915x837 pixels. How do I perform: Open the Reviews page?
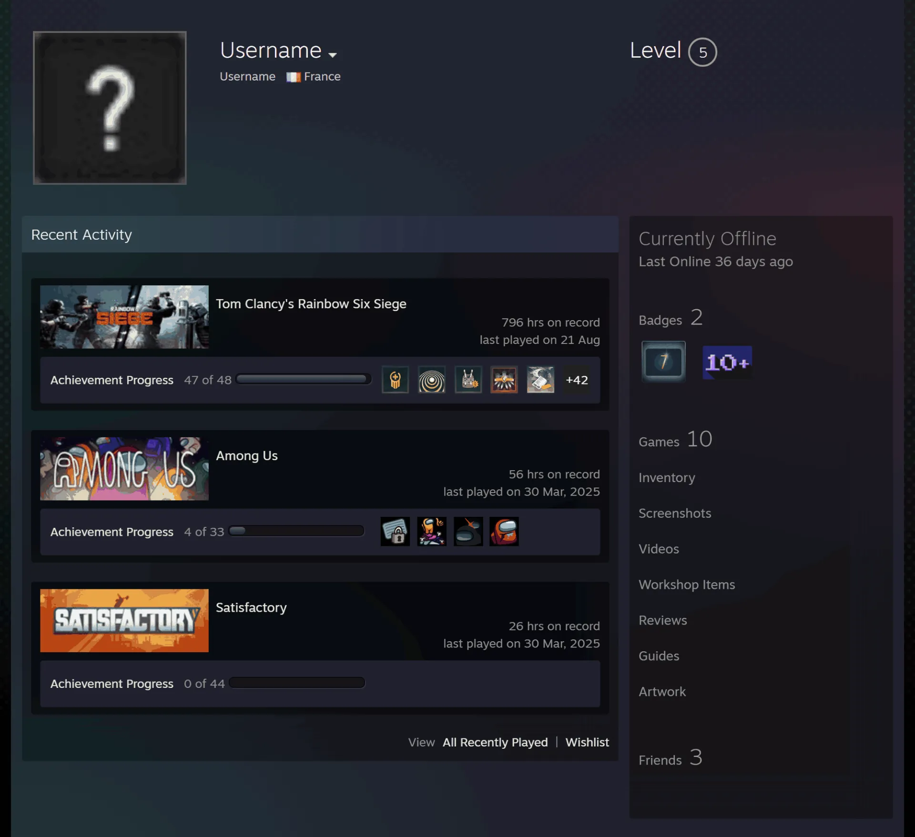point(662,621)
